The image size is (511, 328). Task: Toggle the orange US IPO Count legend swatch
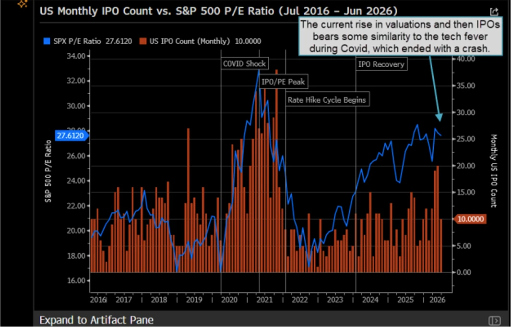point(143,41)
